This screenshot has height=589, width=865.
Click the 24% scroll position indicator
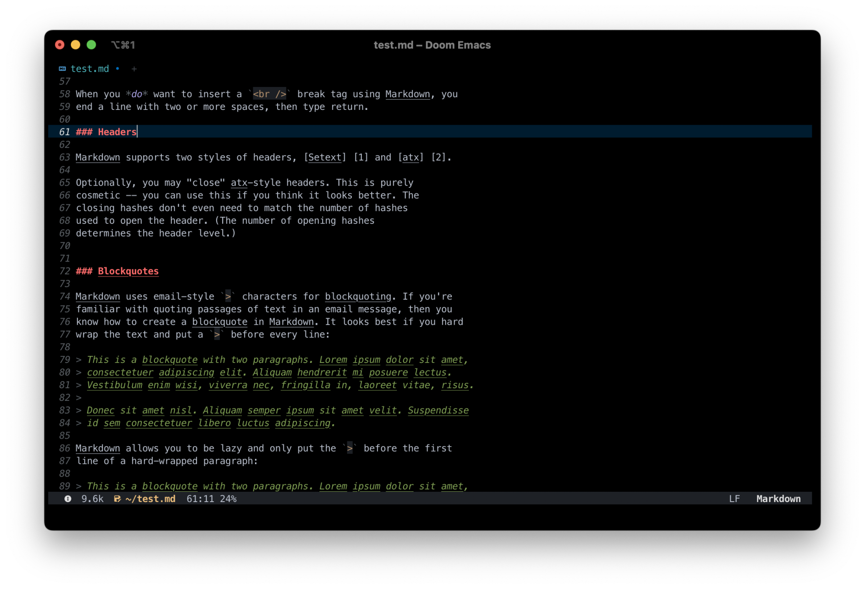coord(229,498)
